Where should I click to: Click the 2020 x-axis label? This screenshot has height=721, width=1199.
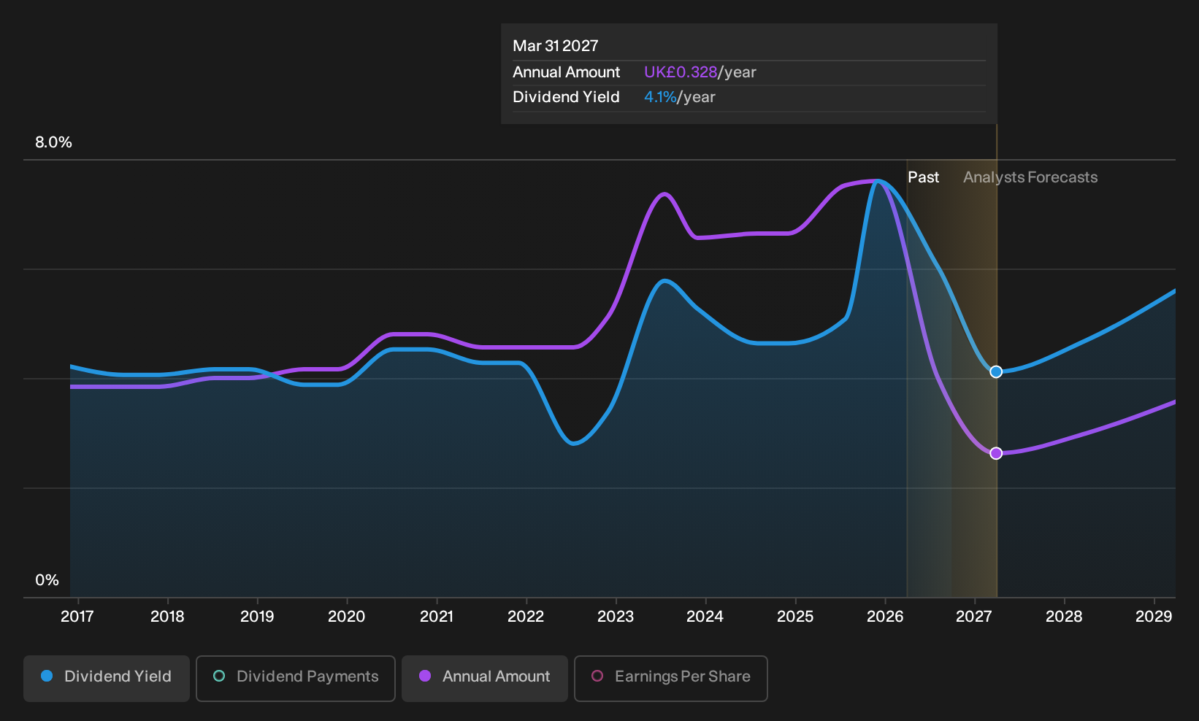[x=347, y=617]
